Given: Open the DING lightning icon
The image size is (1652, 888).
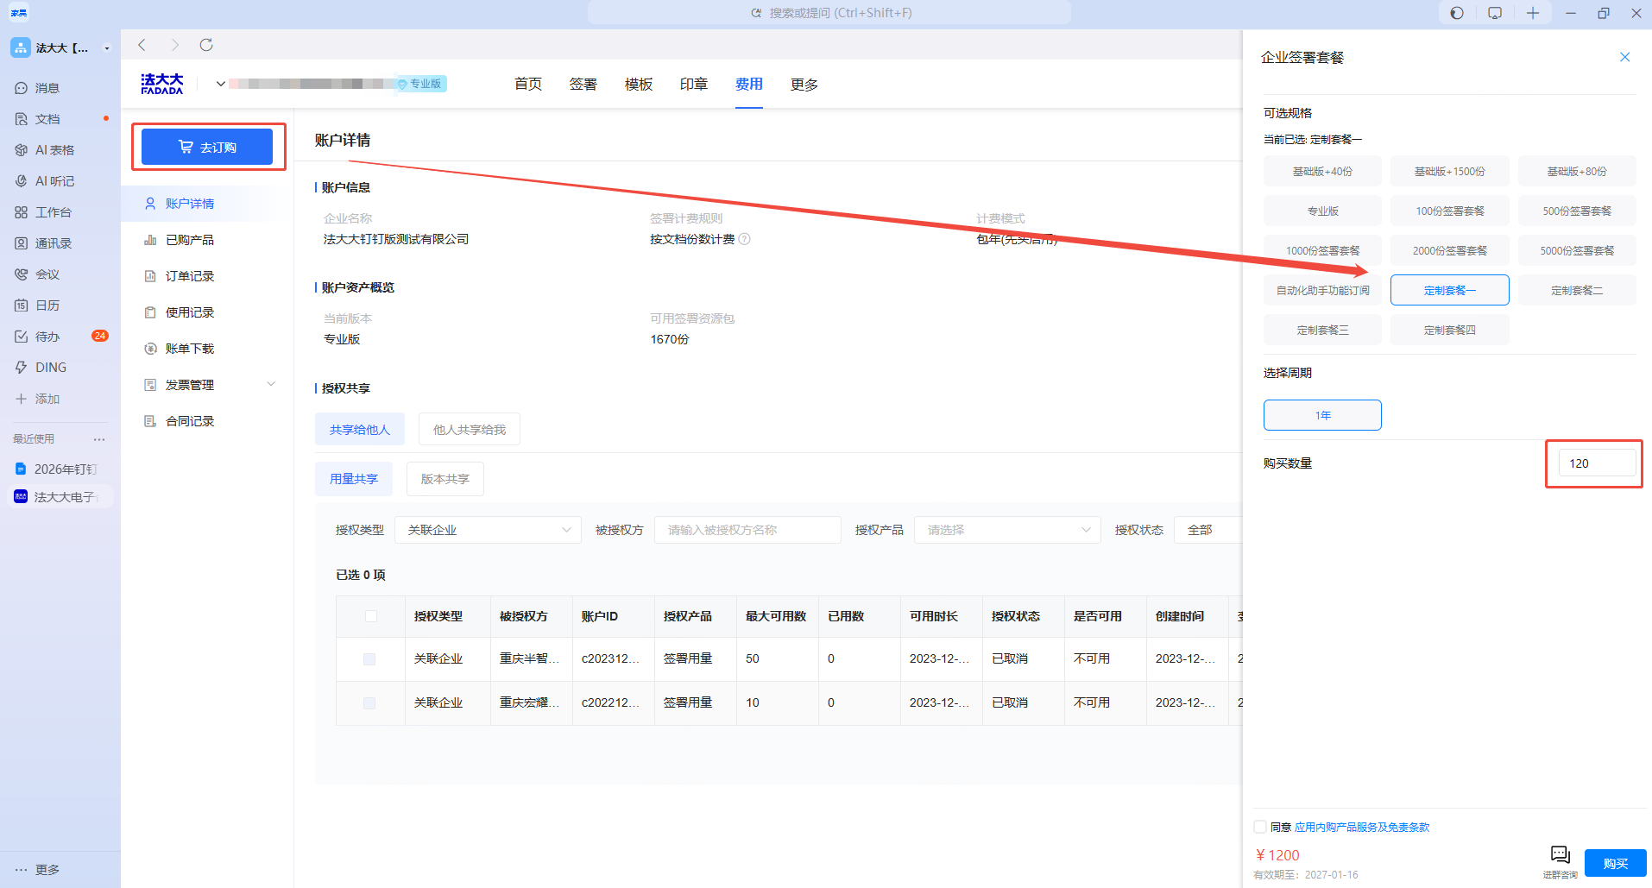Looking at the screenshot, I should click(22, 368).
